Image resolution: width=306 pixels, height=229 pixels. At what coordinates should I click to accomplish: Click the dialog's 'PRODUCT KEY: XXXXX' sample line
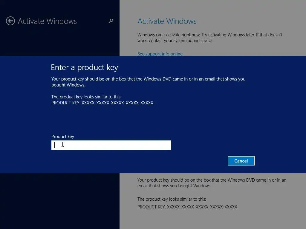coord(102,103)
